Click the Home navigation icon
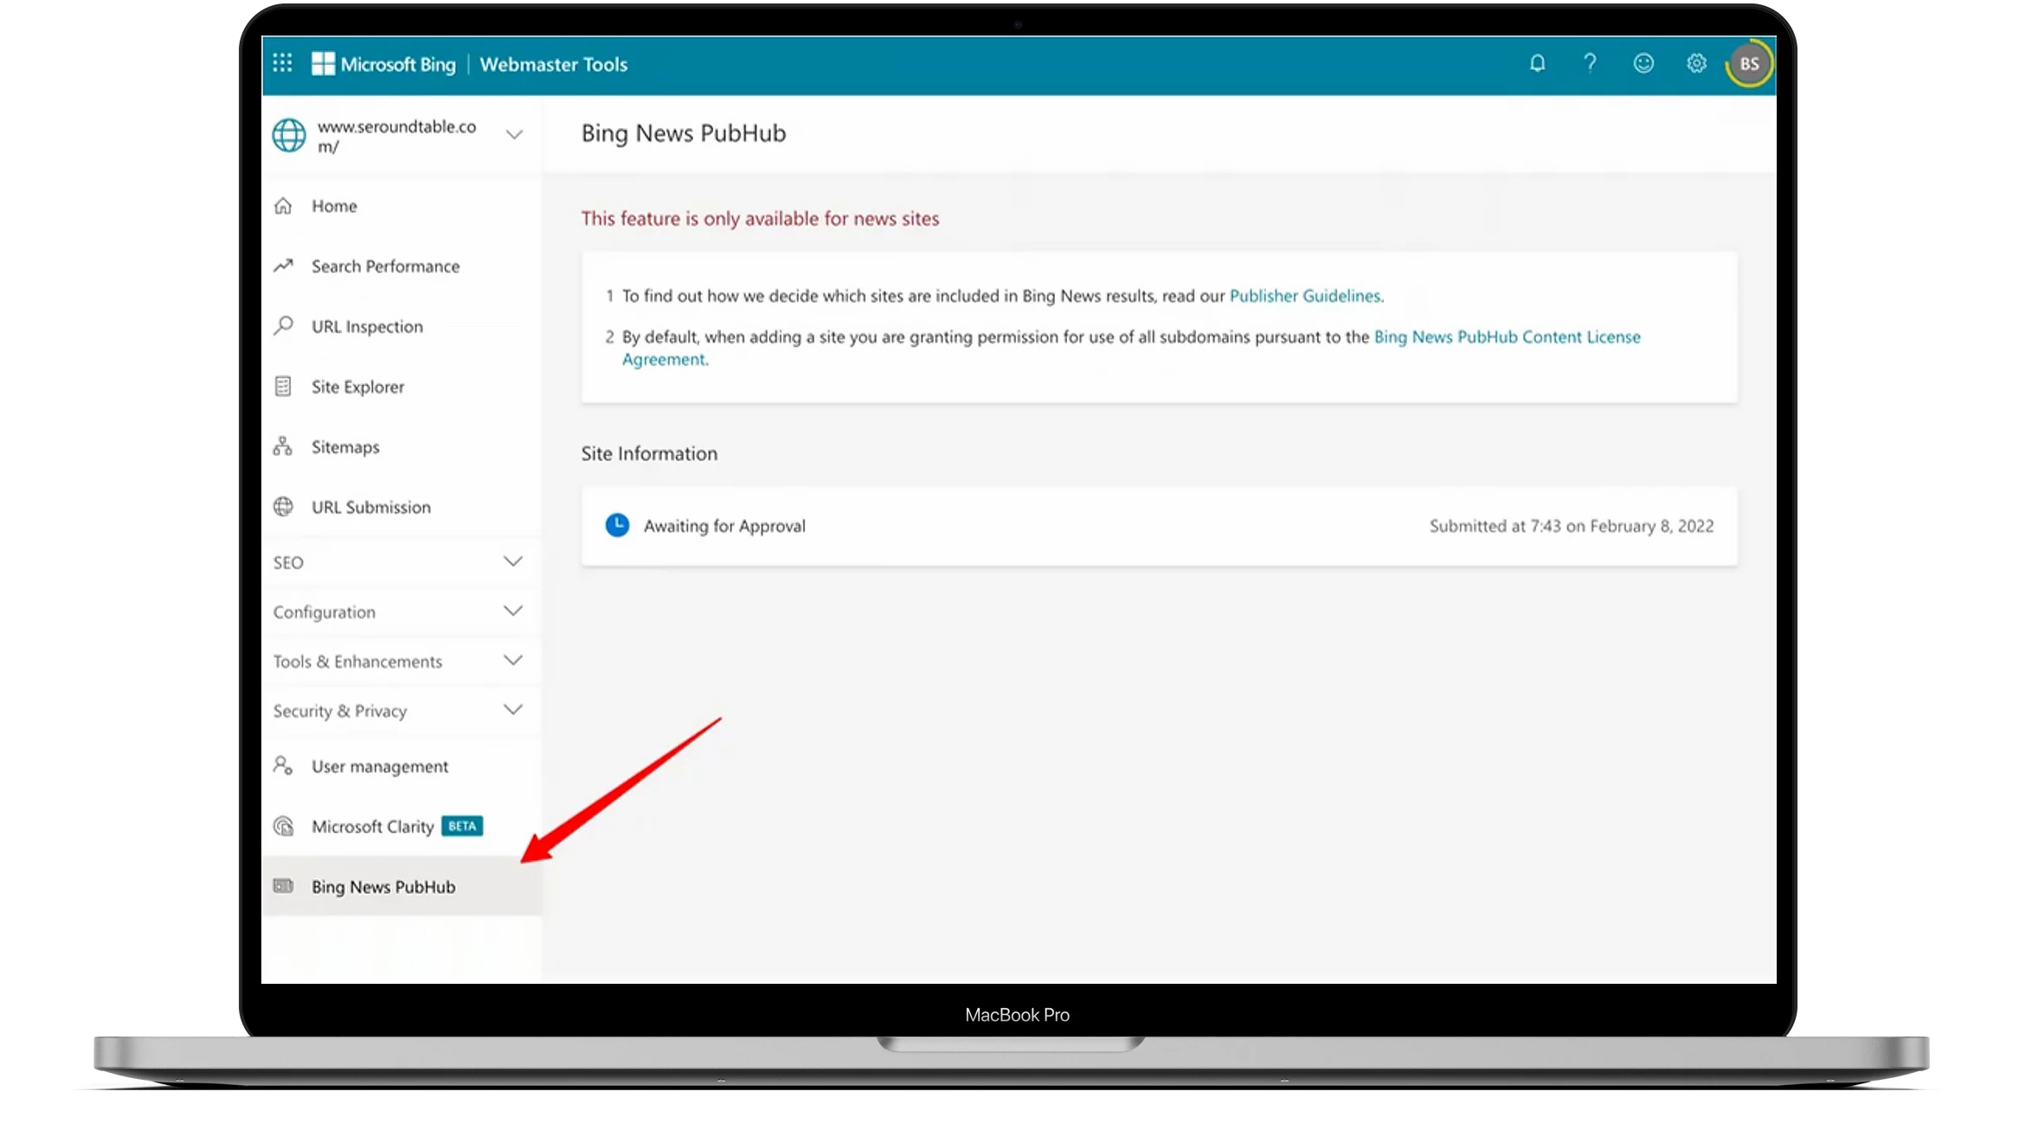Screen dimensions: 2032x1143 283,205
